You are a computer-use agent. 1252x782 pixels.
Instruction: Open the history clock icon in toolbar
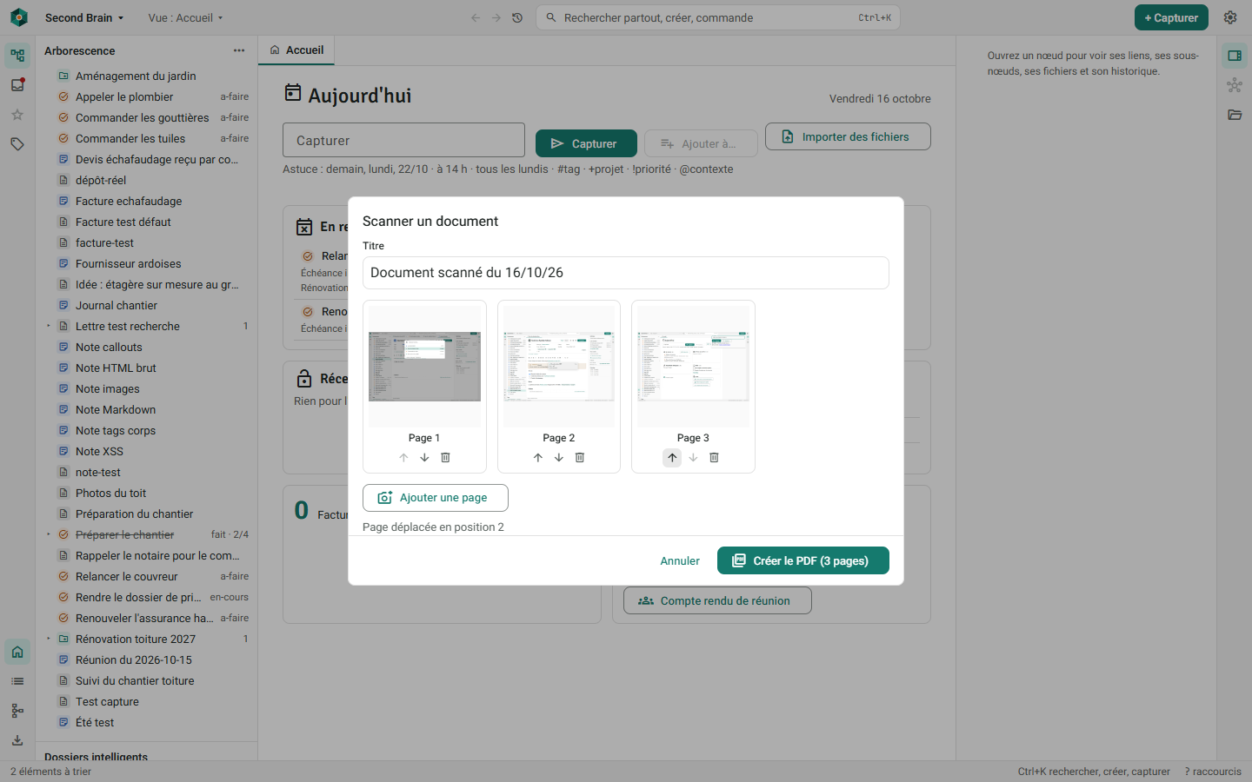[x=517, y=17]
